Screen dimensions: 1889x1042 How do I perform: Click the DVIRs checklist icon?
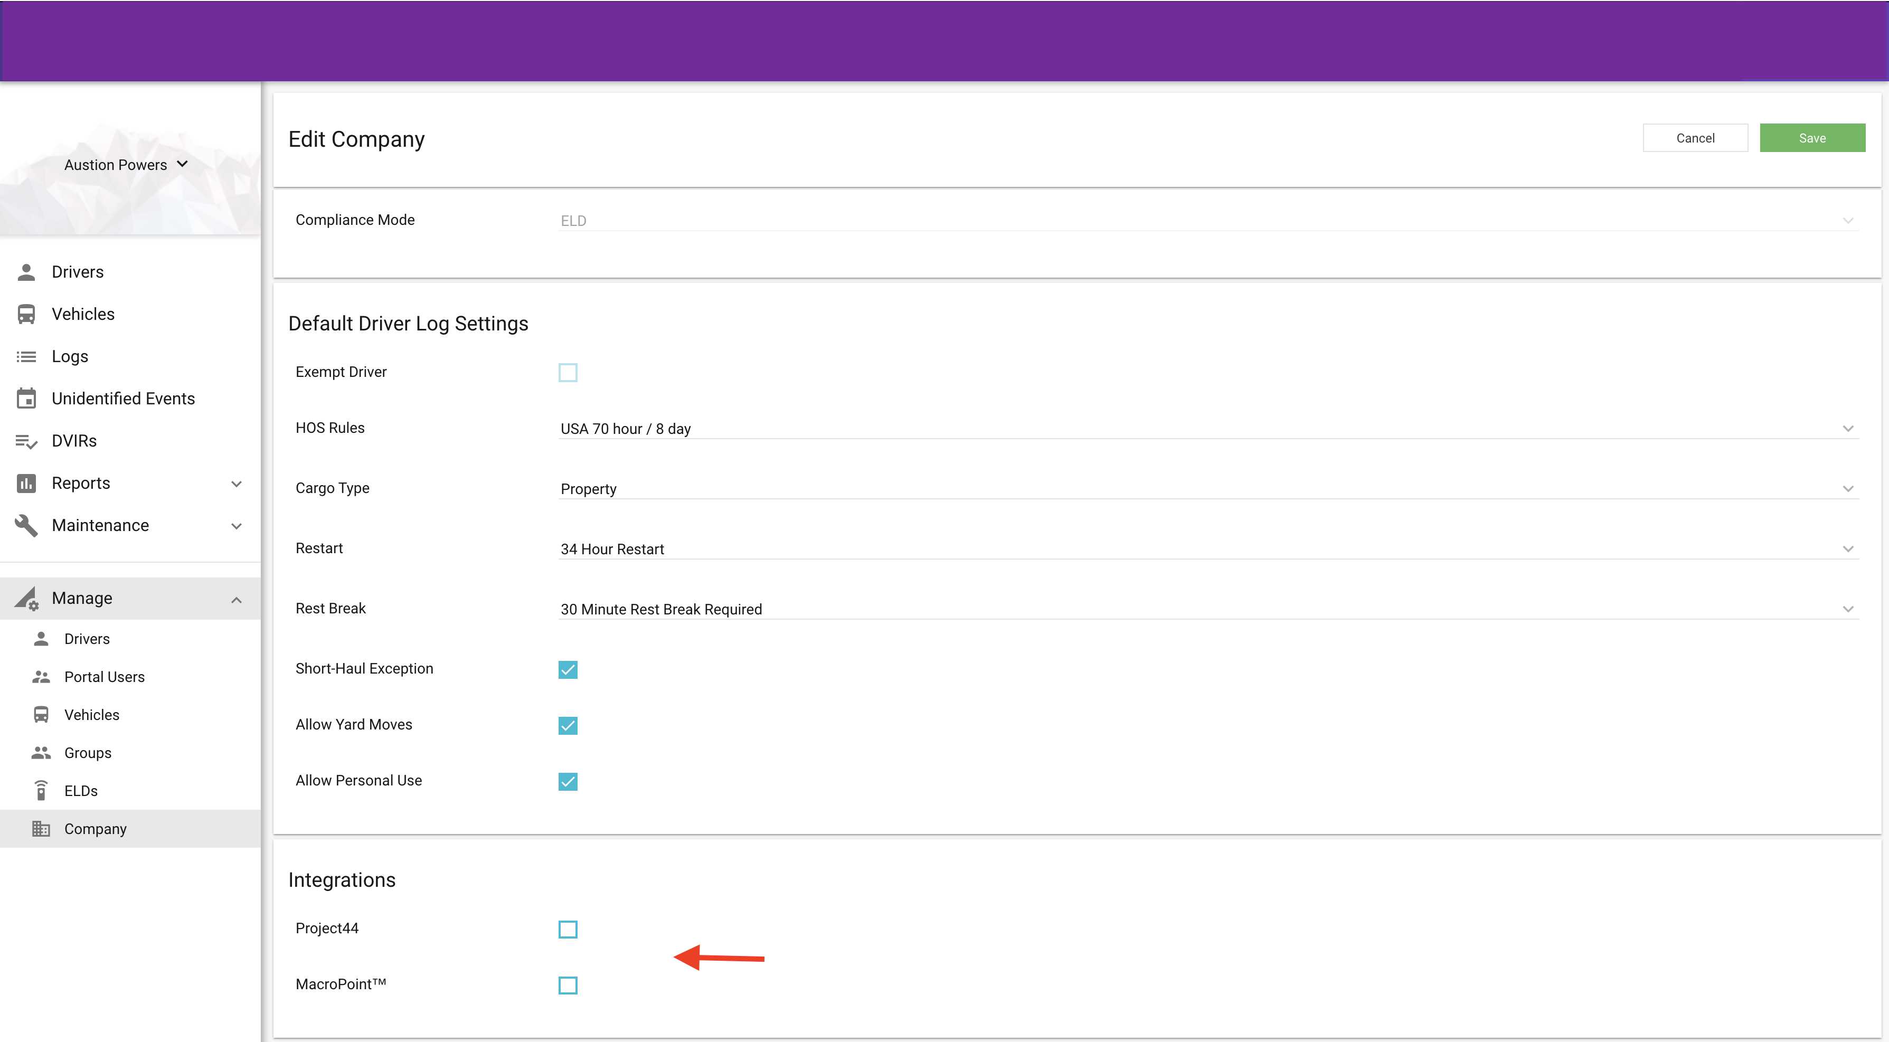pos(26,441)
